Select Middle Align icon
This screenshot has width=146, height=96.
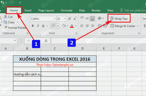coord(87,19)
